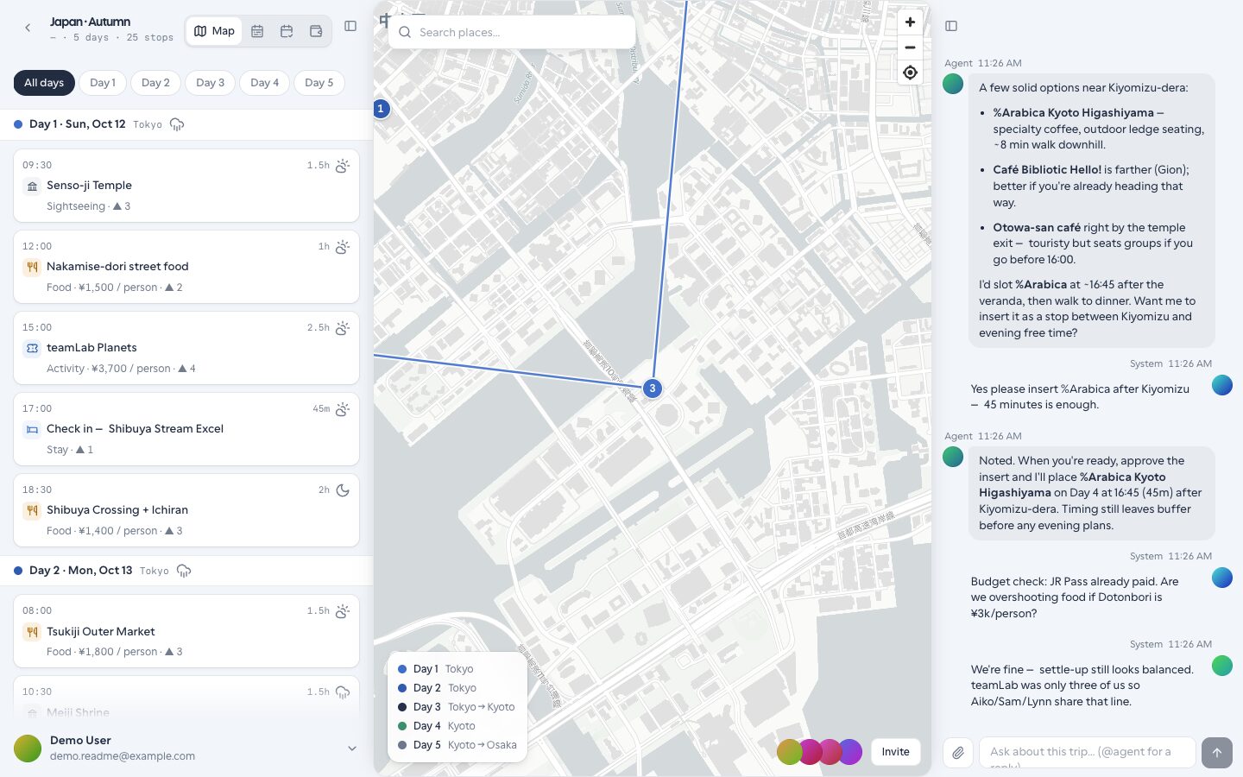The width and height of the screenshot is (1243, 777).
Task: Open Check in – Shibuya Stream Excel
Action: click(186, 429)
